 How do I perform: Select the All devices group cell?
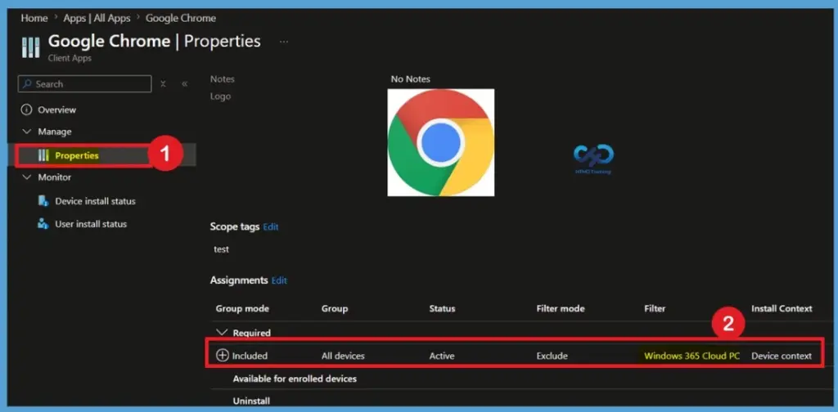coord(343,356)
